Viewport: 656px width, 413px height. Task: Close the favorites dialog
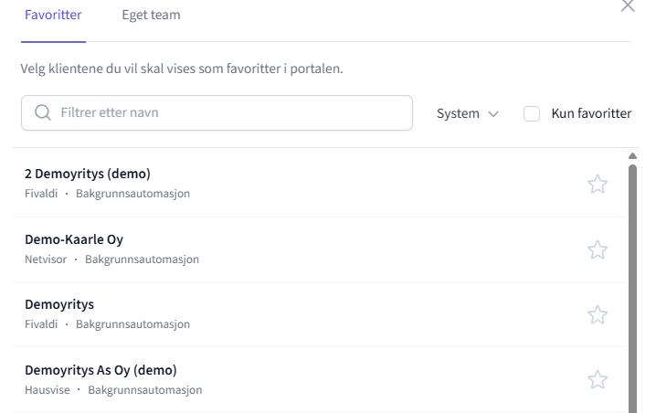point(628,6)
